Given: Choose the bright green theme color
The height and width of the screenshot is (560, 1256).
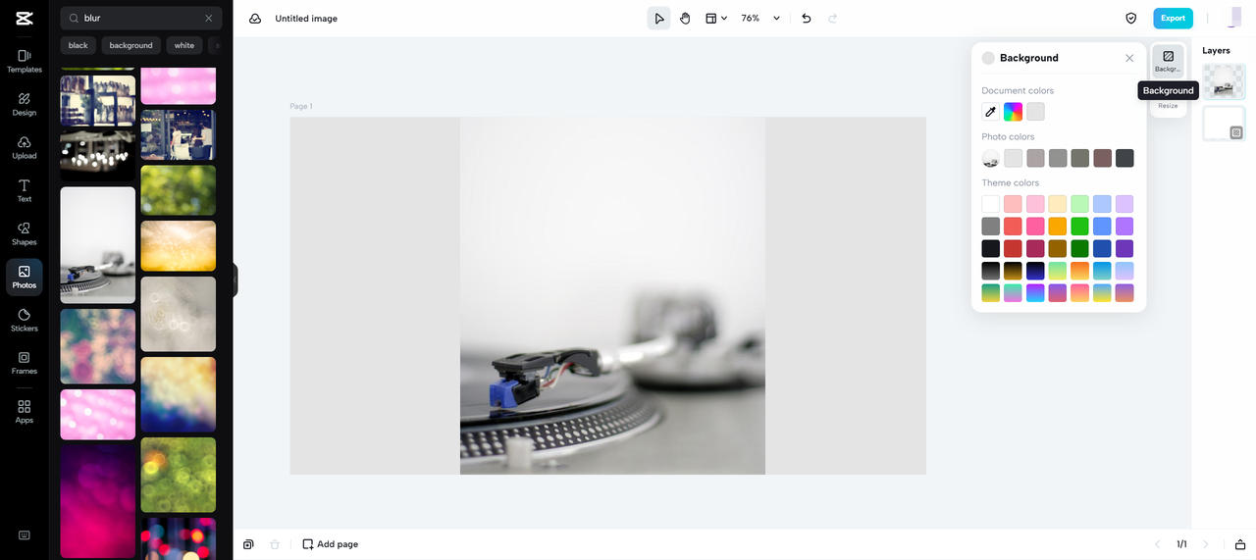Looking at the screenshot, I should pyautogui.click(x=1080, y=227).
